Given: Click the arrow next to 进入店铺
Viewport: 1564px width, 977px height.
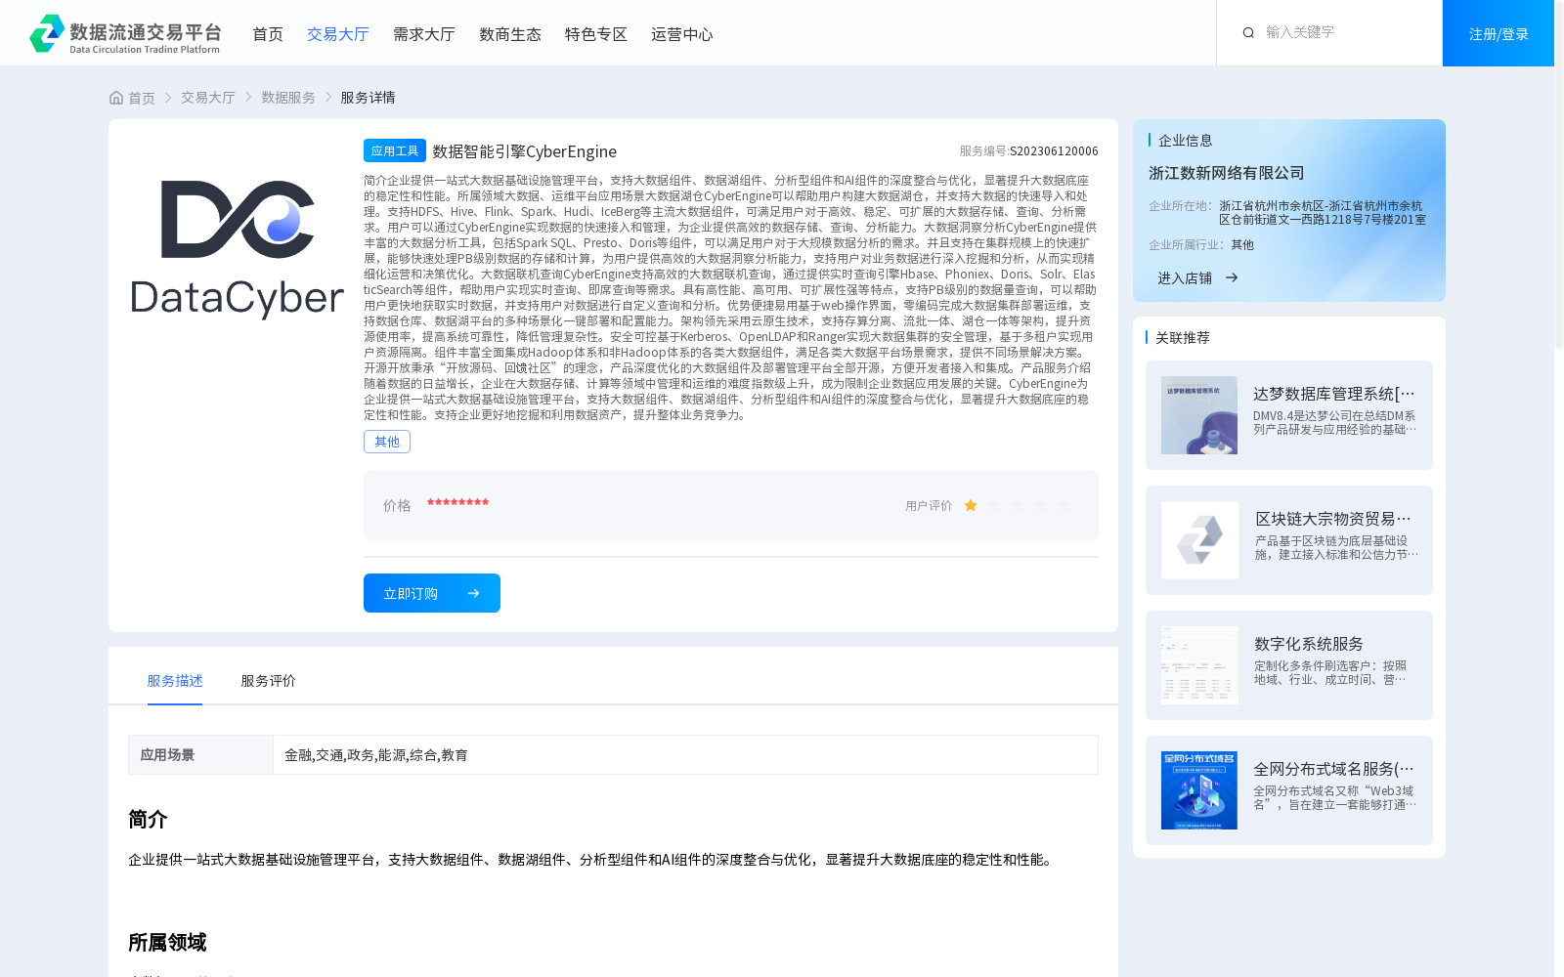Looking at the screenshot, I should pyautogui.click(x=1232, y=277).
